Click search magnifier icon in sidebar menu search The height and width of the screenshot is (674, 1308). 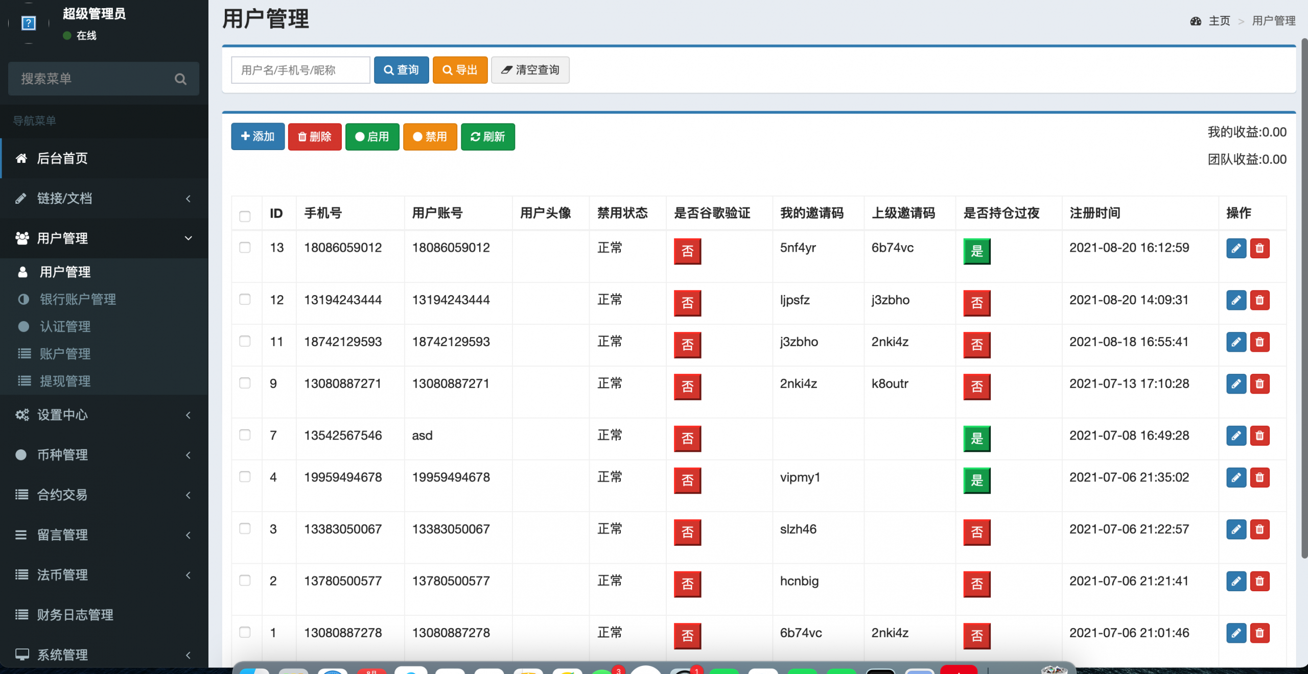coord(180,79)
